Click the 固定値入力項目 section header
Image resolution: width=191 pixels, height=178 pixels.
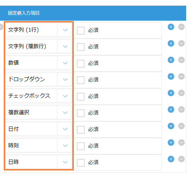tap(93, 13)
